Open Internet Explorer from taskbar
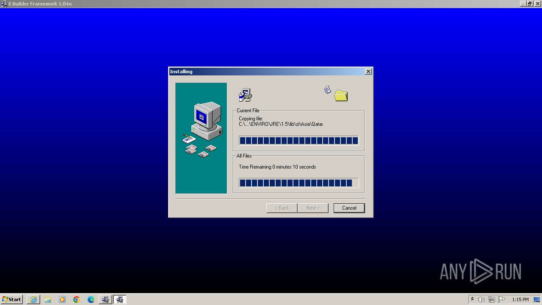 (33, 299)
